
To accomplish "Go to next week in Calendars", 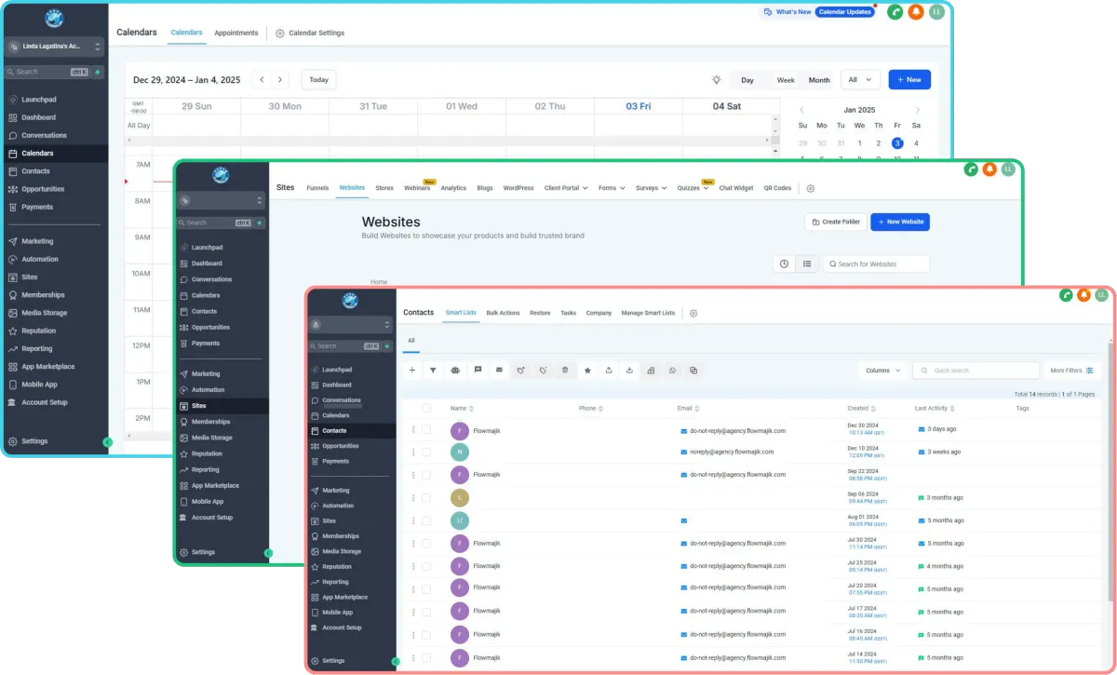I will (x=280, y=80).
